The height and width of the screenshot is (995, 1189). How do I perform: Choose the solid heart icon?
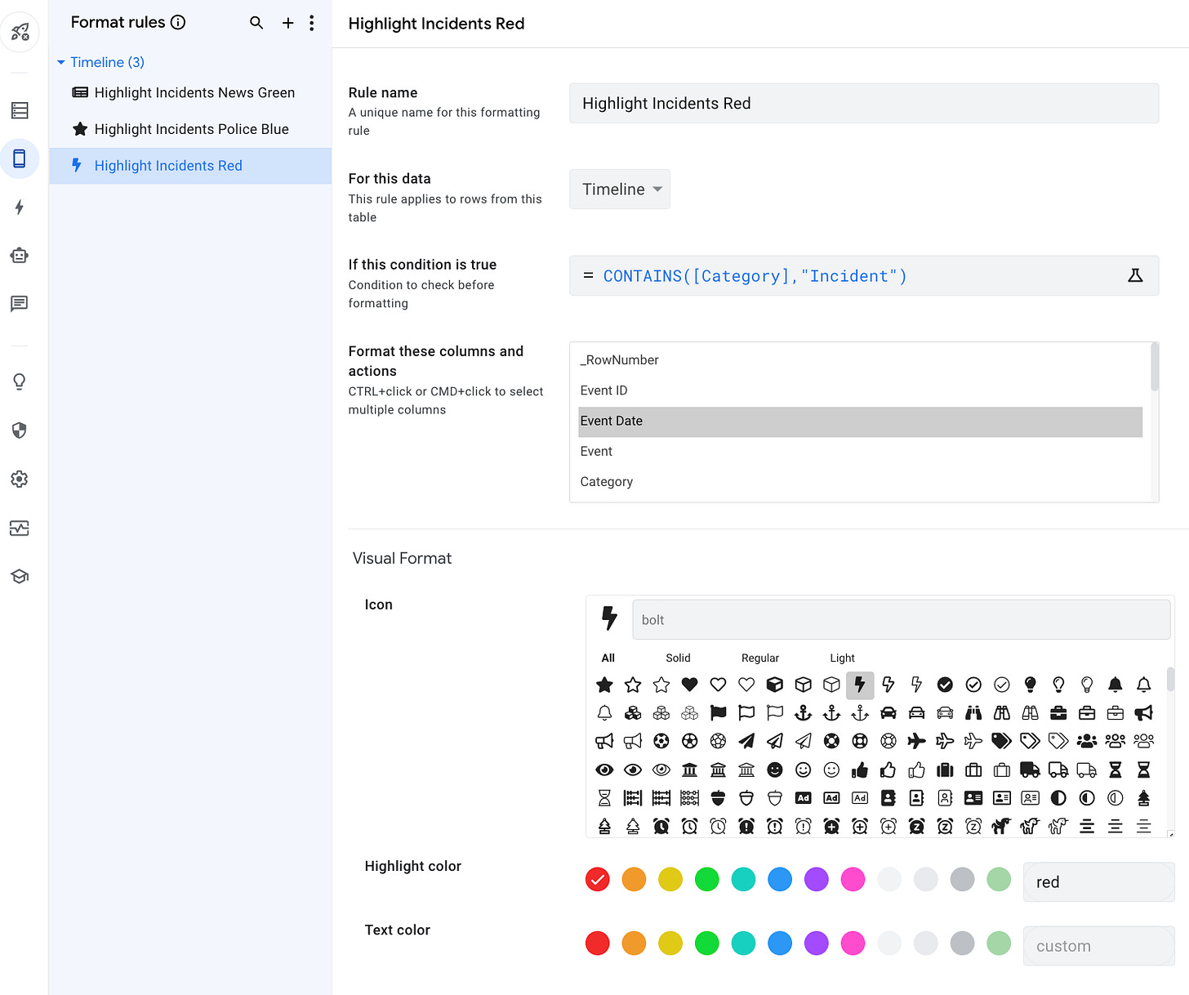point(690,685)
